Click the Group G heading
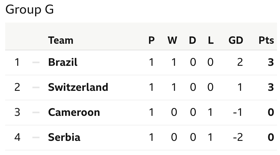This screenshot has width=280, height=155. [x=29, y=10]
